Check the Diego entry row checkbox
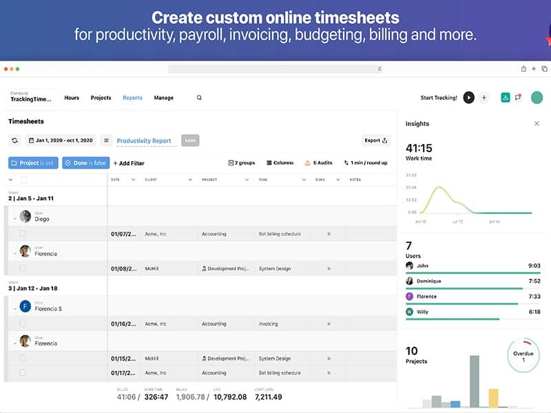Image resolution: width=551 pixels, height=413 pixels. 23,234
